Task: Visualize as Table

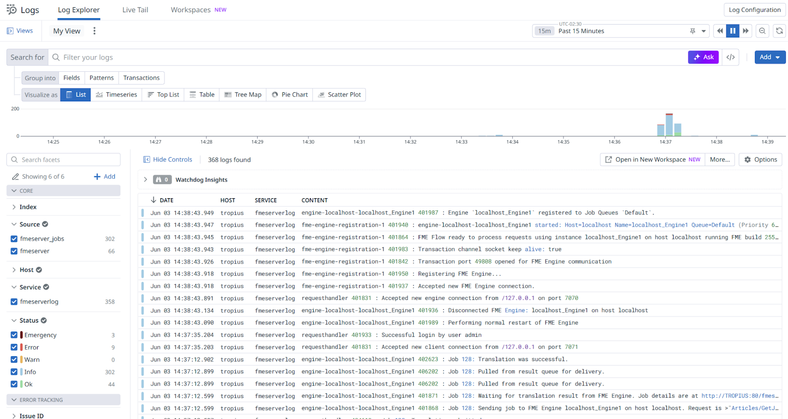Action: click(x=202, y=95)
